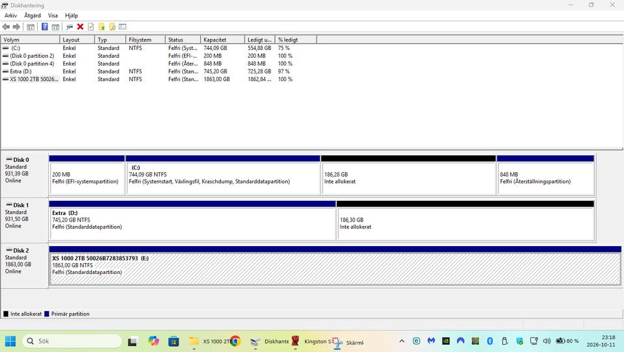Viewport: 624px width, 352px height.
Task: Open Copilot from the taskbar
Action: pyautogui.click(x=153, y=341)
